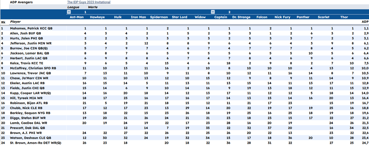Image resolution: width=369 pixels, height=145 pixels.
Task: Select Prescott, Dak DAL QB row
Action: [x=184, y=128]
